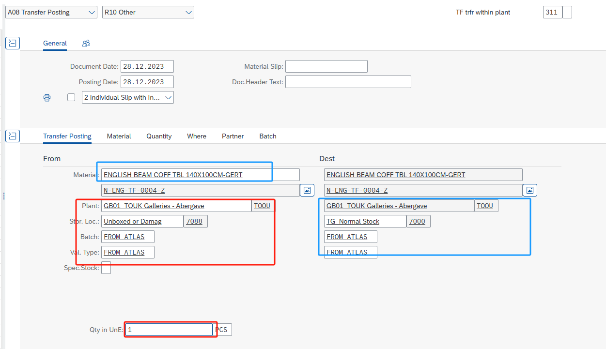Open the A08 Transfer Posting dropdown
This screenshot has height=349, width=606.
51,13
